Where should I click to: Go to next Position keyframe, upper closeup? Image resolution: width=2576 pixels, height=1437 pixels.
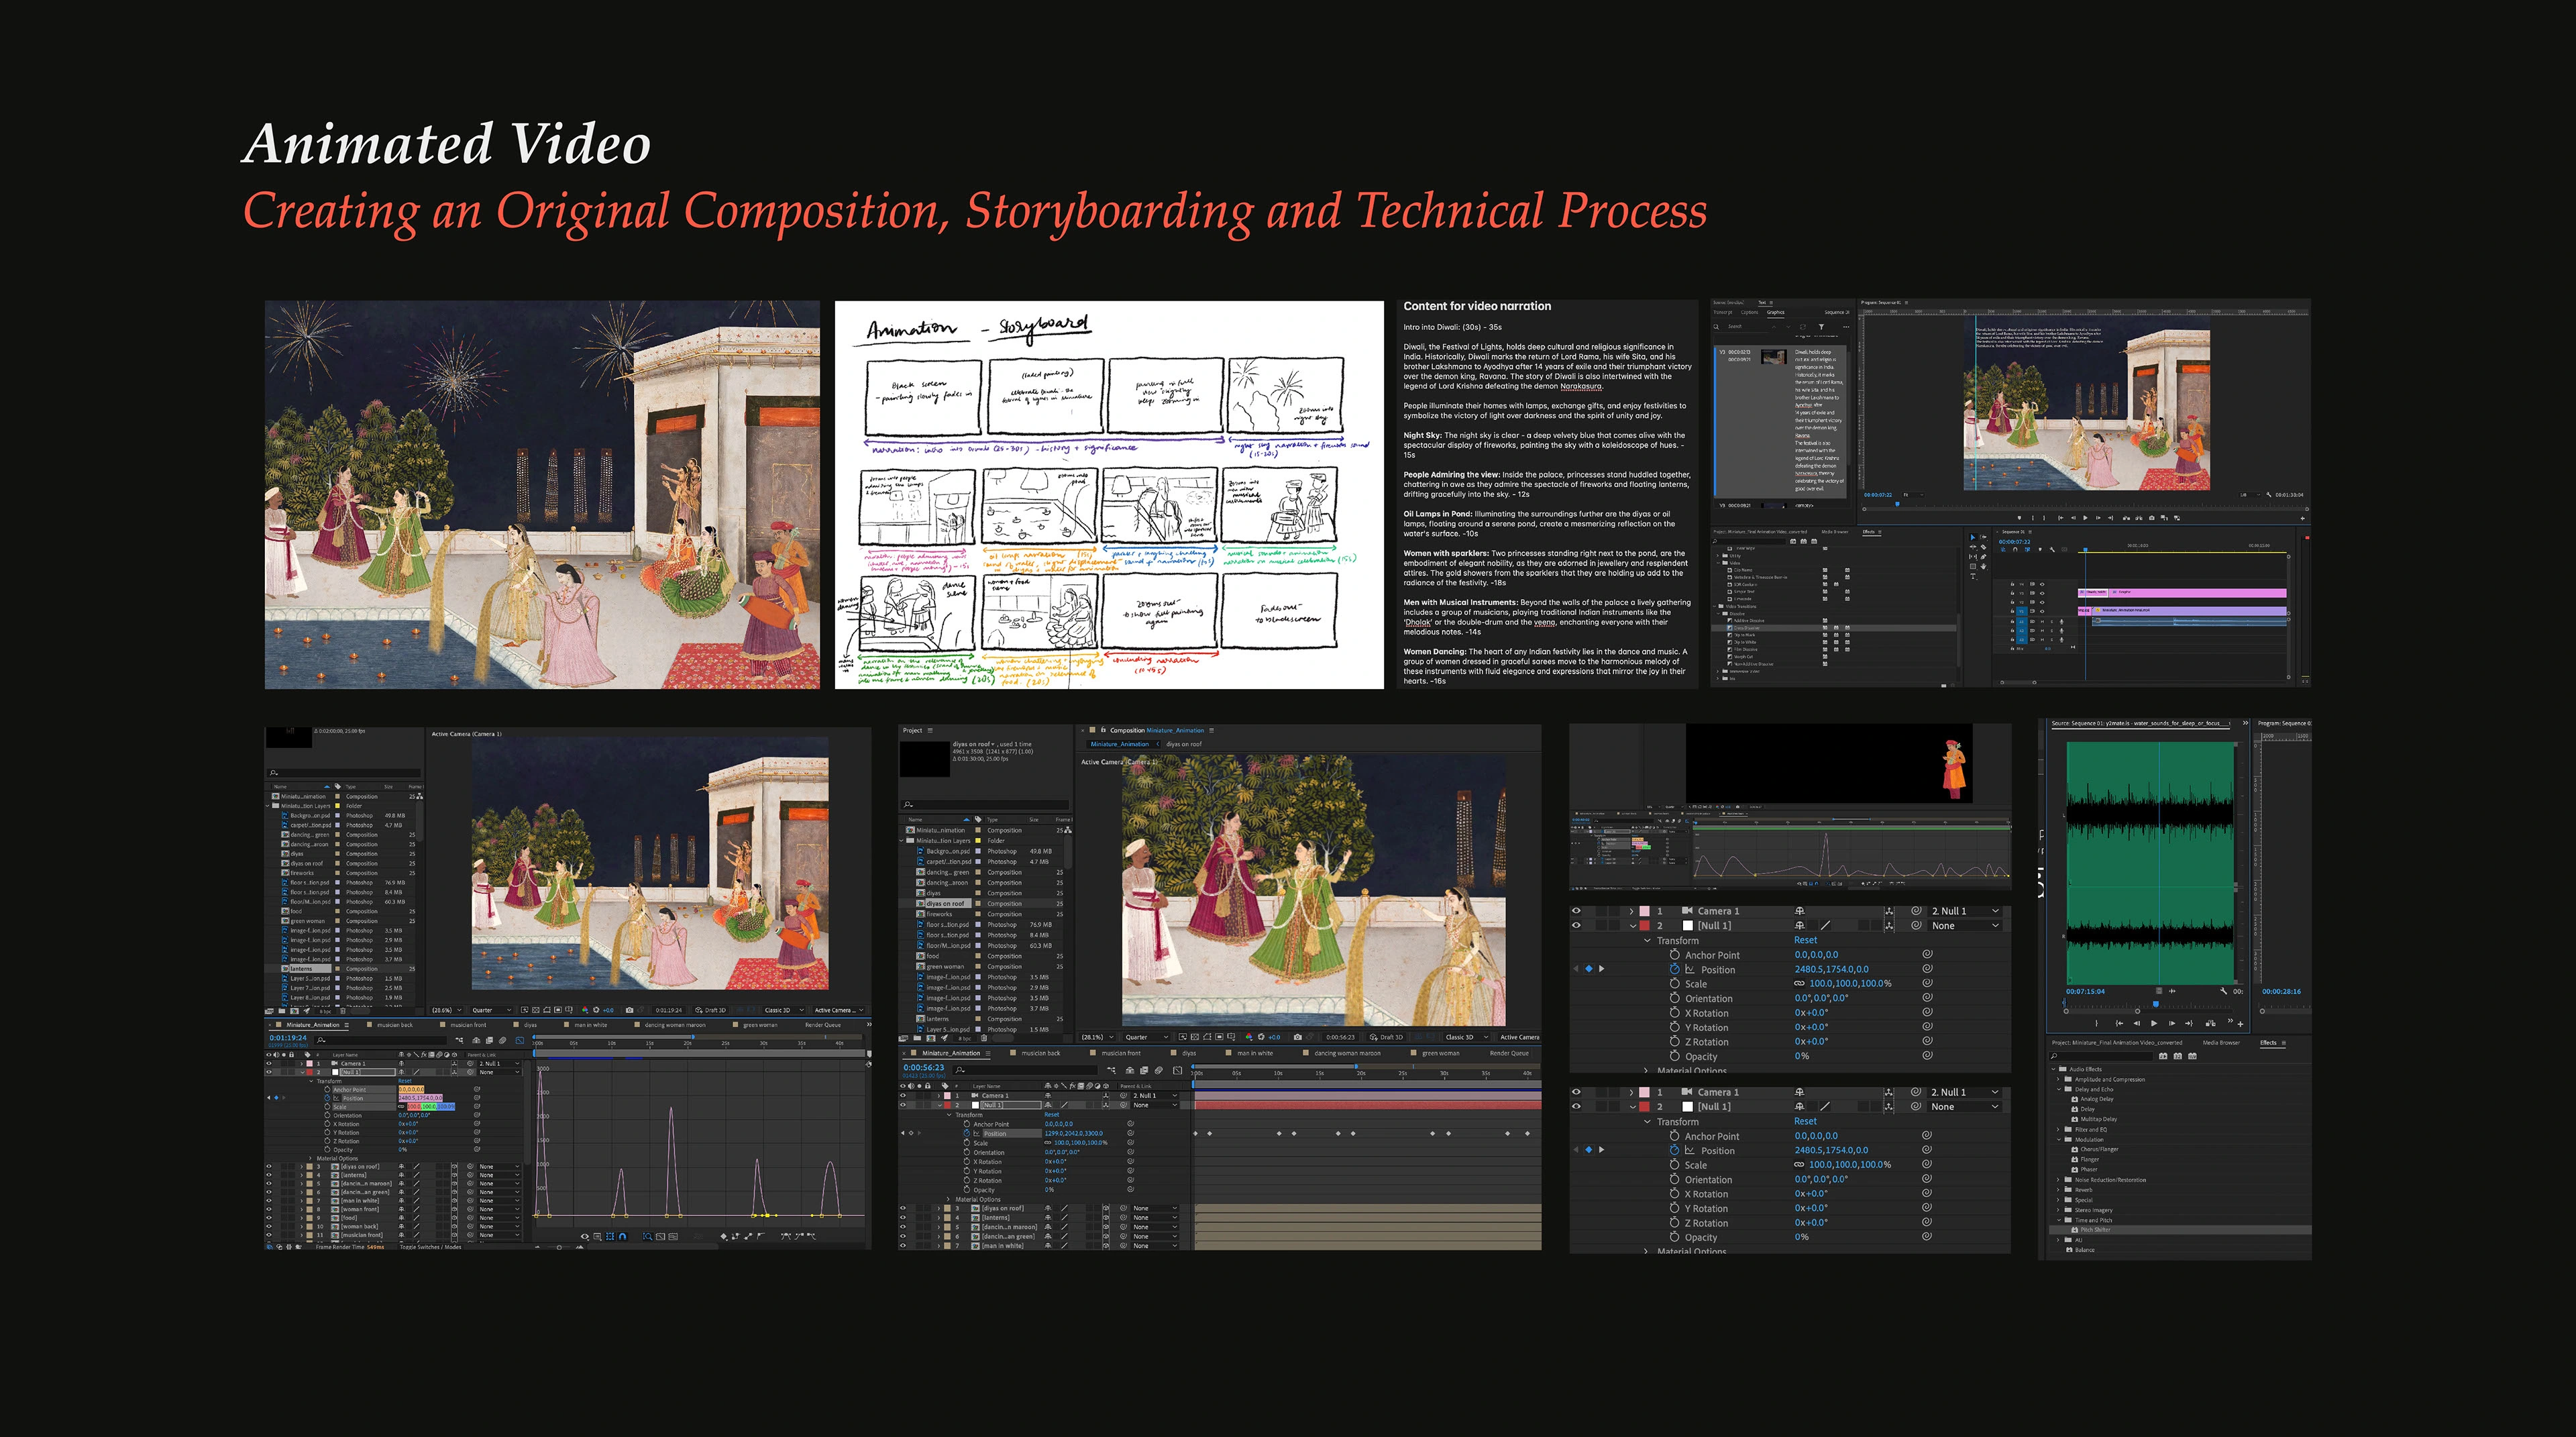coord(1602,969)
